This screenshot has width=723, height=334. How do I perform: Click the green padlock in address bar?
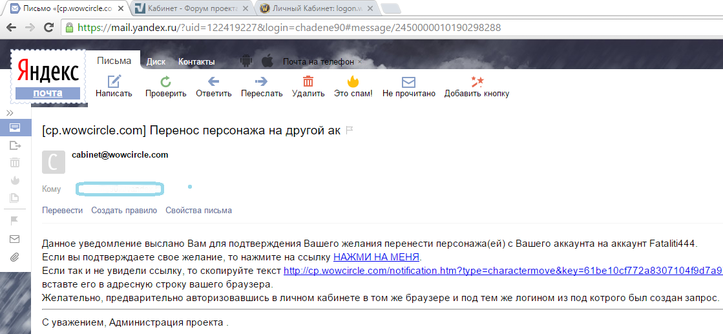[x=69, y=27]
